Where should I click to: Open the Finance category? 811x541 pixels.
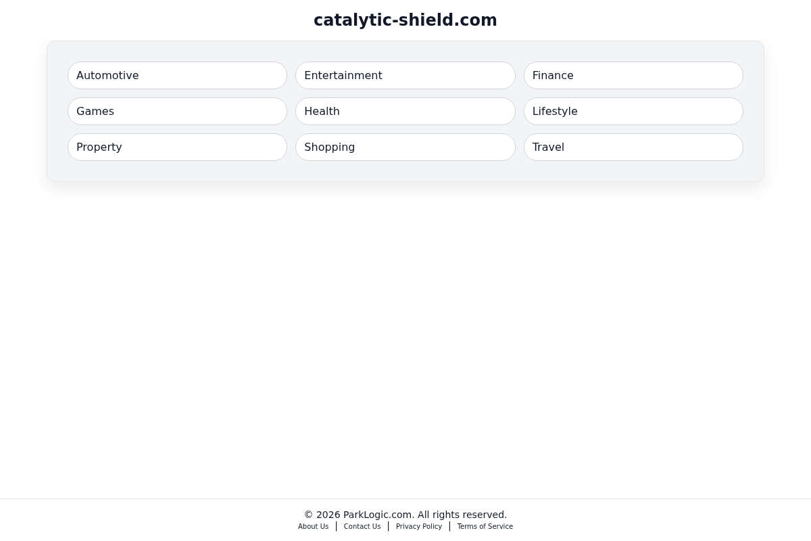(633, 75)
